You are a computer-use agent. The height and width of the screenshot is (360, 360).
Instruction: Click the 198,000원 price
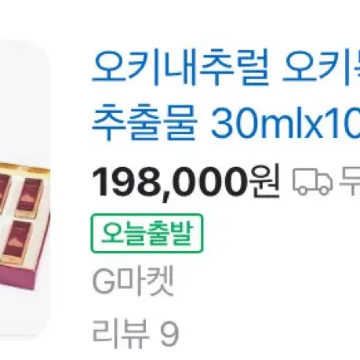(186, 182)
